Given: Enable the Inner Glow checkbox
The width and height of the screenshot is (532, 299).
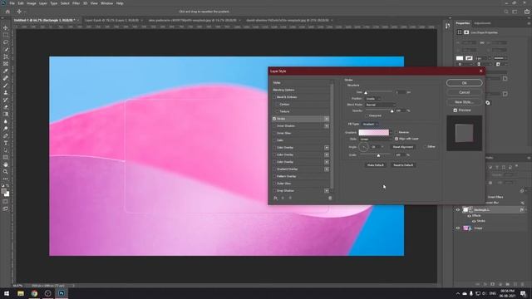Looking at the screenshot, I should (x=274, y=133).
